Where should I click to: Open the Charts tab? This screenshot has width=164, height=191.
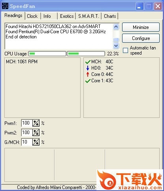110,16
